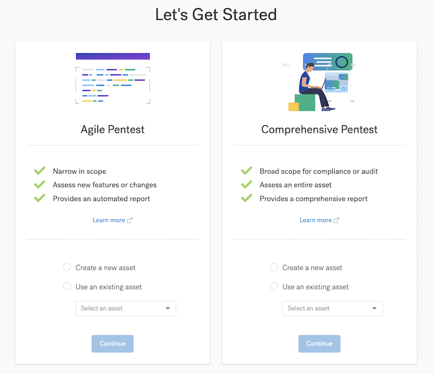This screenshot has width=434, height=374.
Task: Open Learn more link for Comprehensive Pentest
Action: coord(316,220)
